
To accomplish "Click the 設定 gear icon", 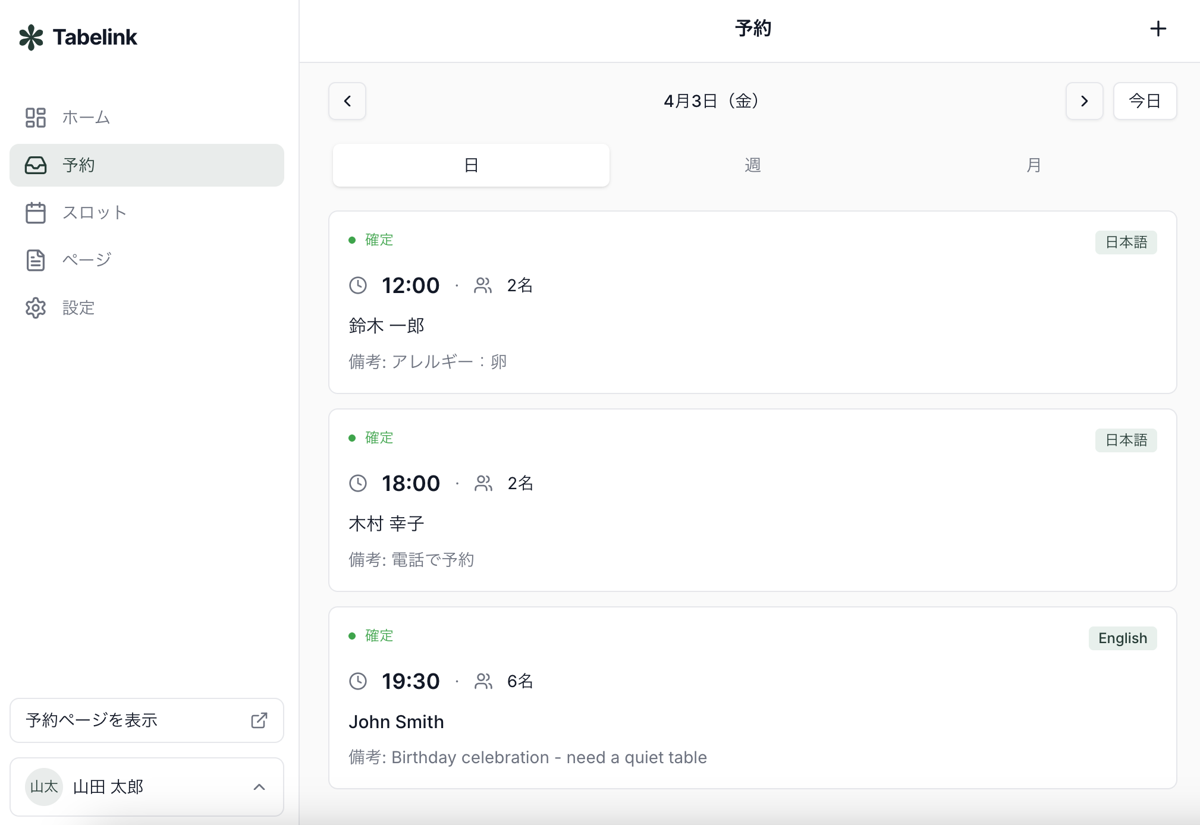I will (x=36, y=308).
